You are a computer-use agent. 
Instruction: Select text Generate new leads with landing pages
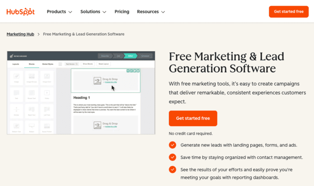point(239,145)
